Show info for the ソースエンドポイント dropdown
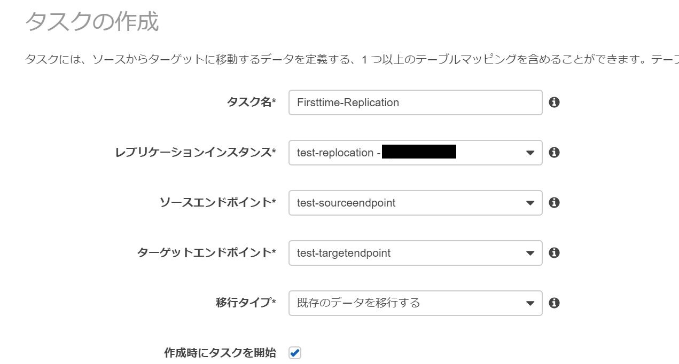 click(x=554, y=202)
